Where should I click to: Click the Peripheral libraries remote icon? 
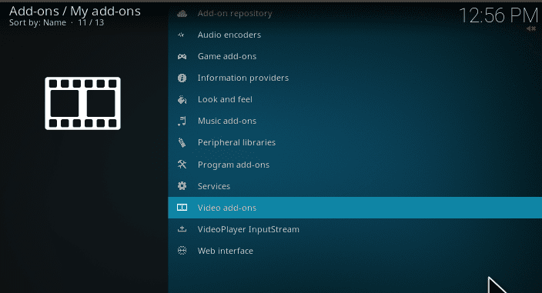click(182, 142)
